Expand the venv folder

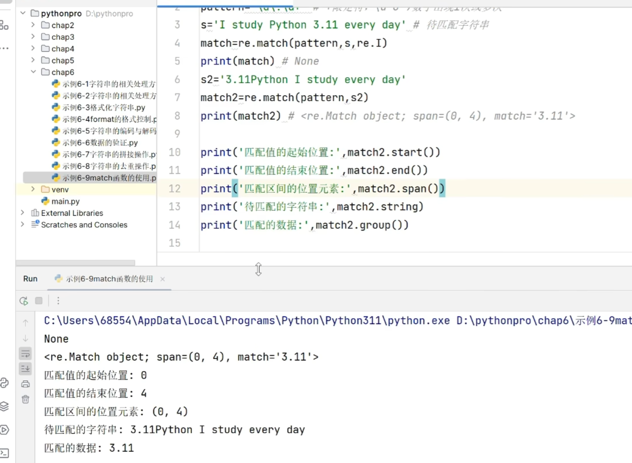click(33, 189)
